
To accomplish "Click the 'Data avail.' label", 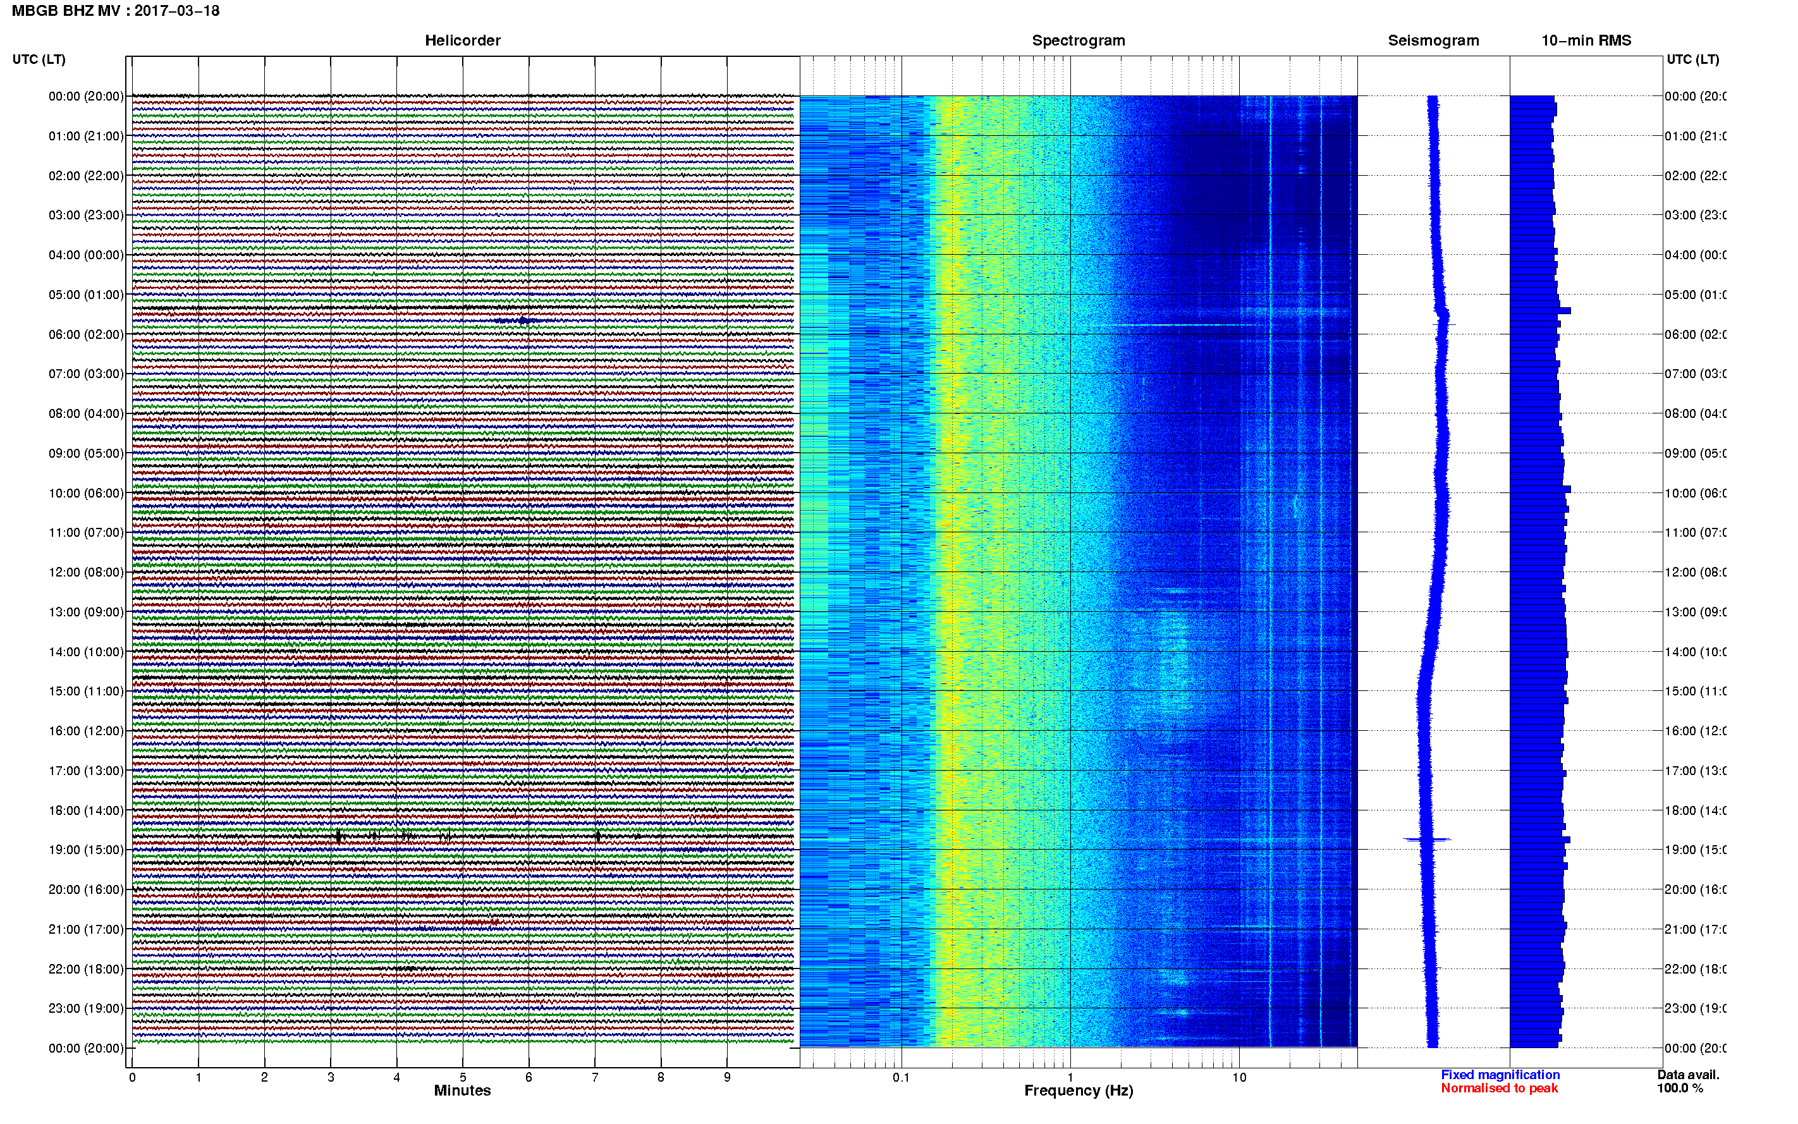I will pos(1688,1075).
